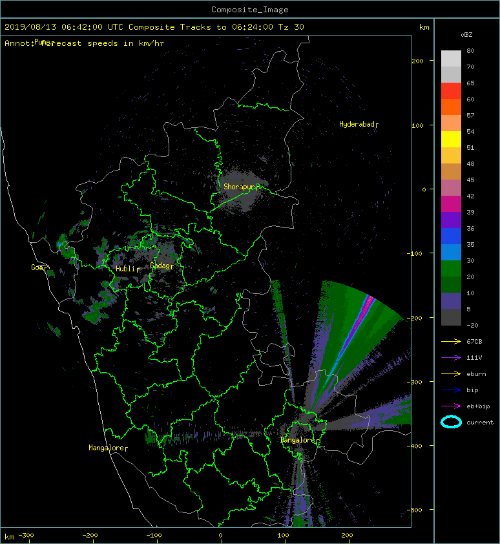
Task: Click the yellow 54 dBZ color swatch
Action: [x=451, y=139]
